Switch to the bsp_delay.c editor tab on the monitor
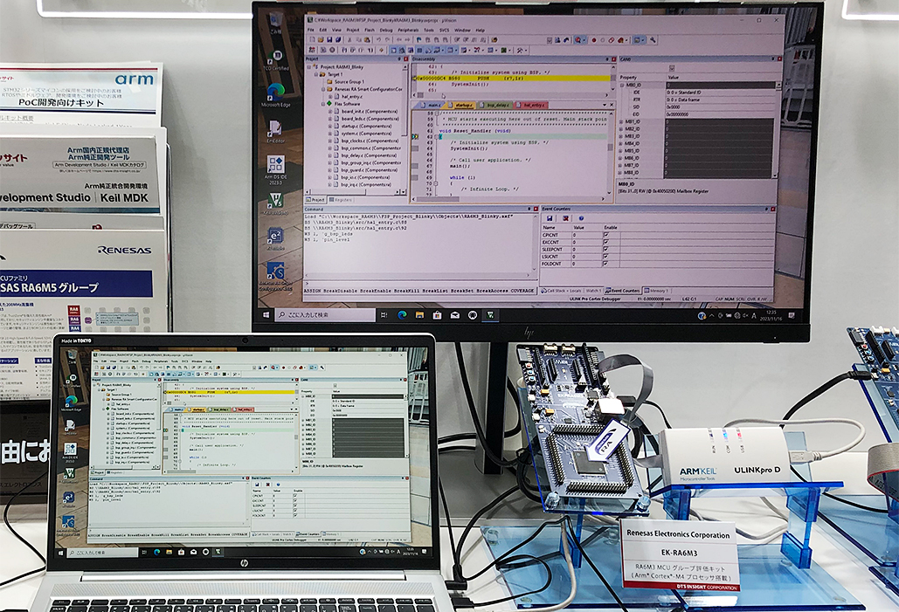Screen dimensions: 899x612 496,105
